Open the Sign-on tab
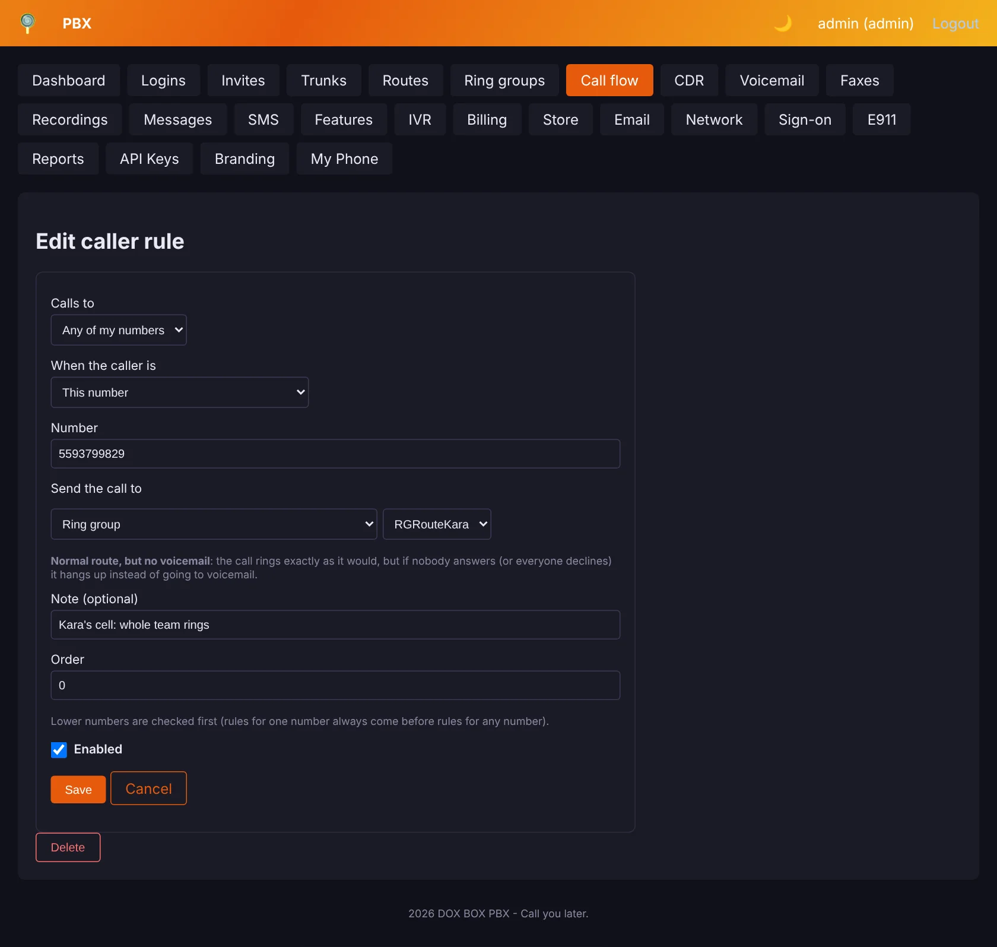The height and width of the screenshot is (947, 997). click(805, 119)
